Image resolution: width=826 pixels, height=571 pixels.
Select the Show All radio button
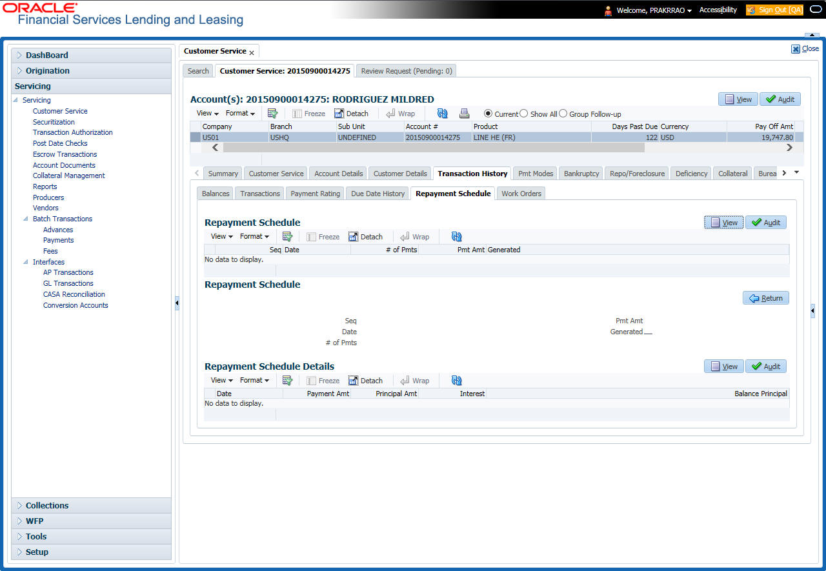pyautogui.click(x=524, y=114)
